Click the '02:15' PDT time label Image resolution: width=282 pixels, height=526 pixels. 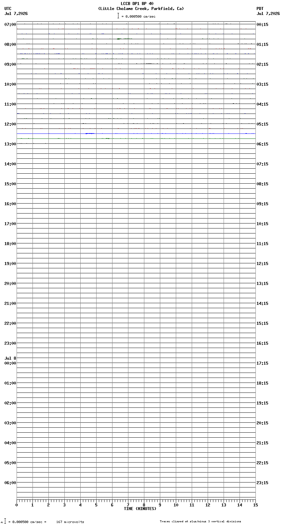262,64
